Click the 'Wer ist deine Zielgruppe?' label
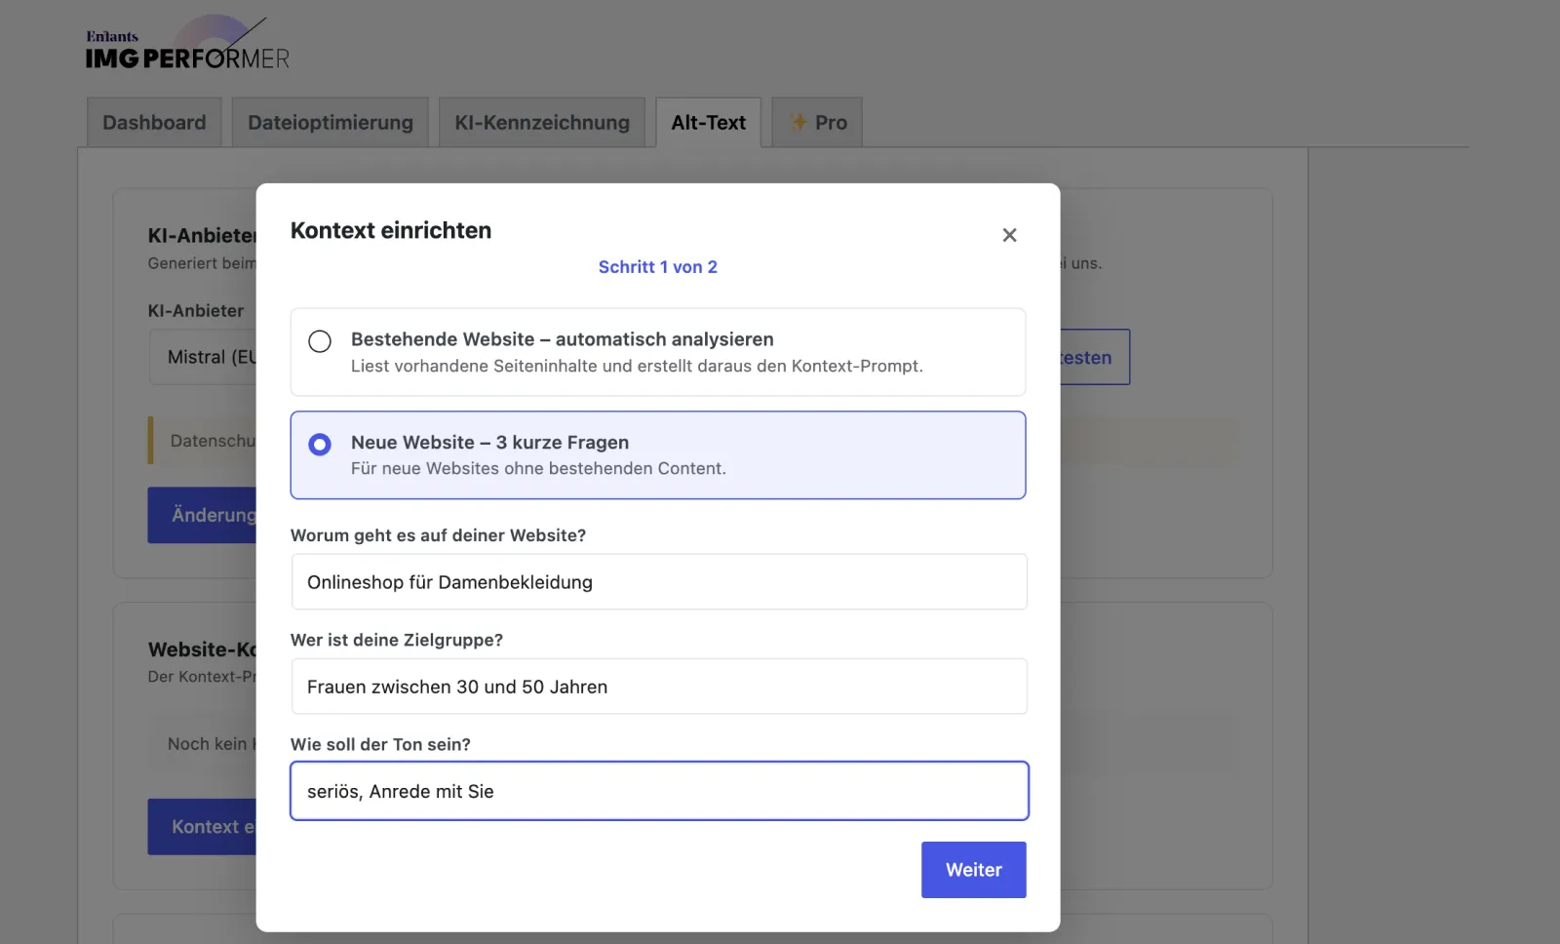The image size is (1560, 944). [397, 641]
